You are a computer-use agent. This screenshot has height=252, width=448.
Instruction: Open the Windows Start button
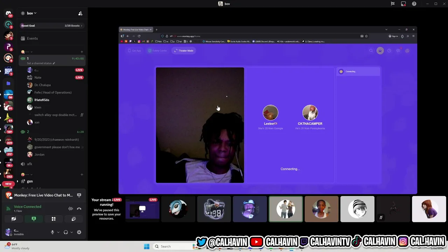click(x=147, y=246)
